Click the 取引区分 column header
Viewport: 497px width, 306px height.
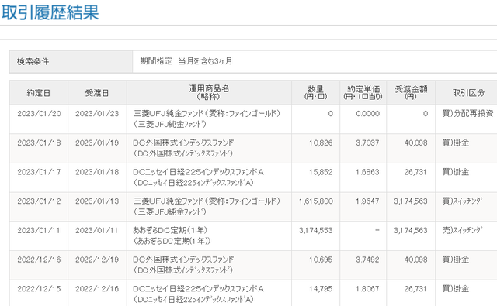pyautogui.click(x=468, y=93)
